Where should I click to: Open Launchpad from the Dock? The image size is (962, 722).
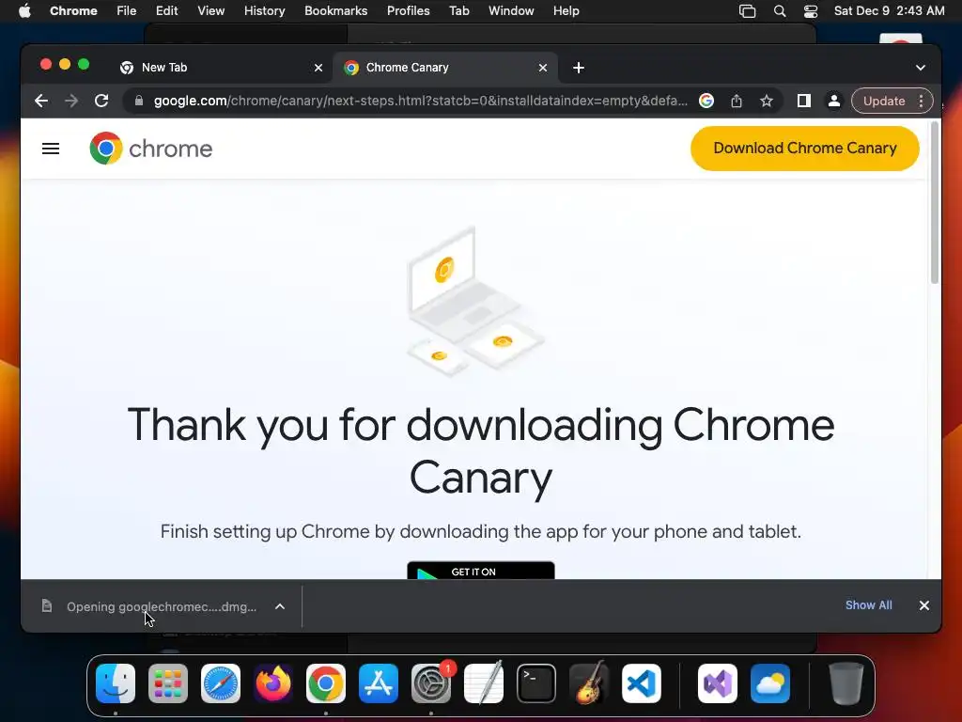tap(168, 683)
